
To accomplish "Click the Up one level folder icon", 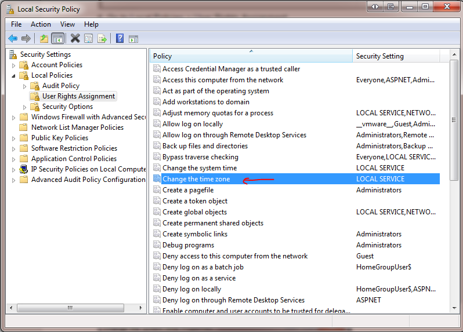I will pos(44,38).
